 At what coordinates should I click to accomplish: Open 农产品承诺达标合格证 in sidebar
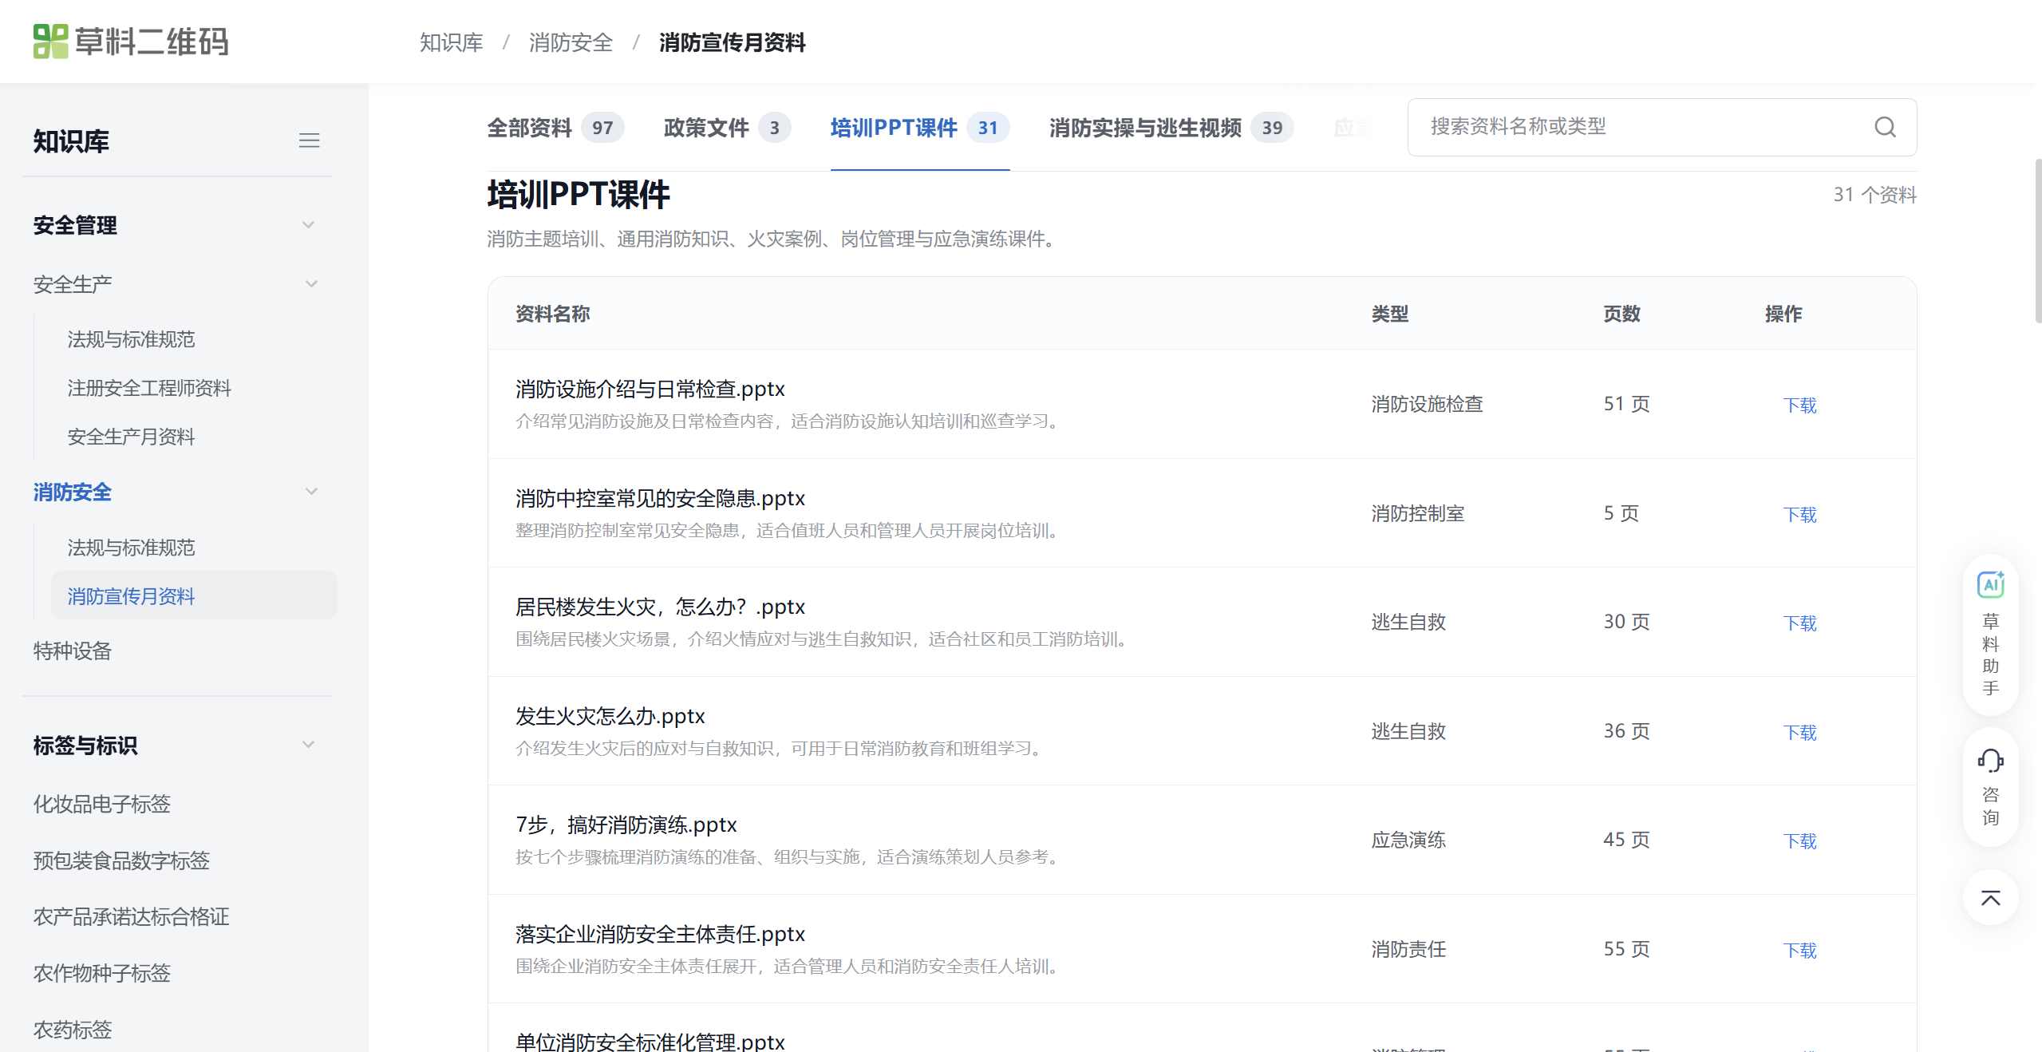click(x=132, y=916)
